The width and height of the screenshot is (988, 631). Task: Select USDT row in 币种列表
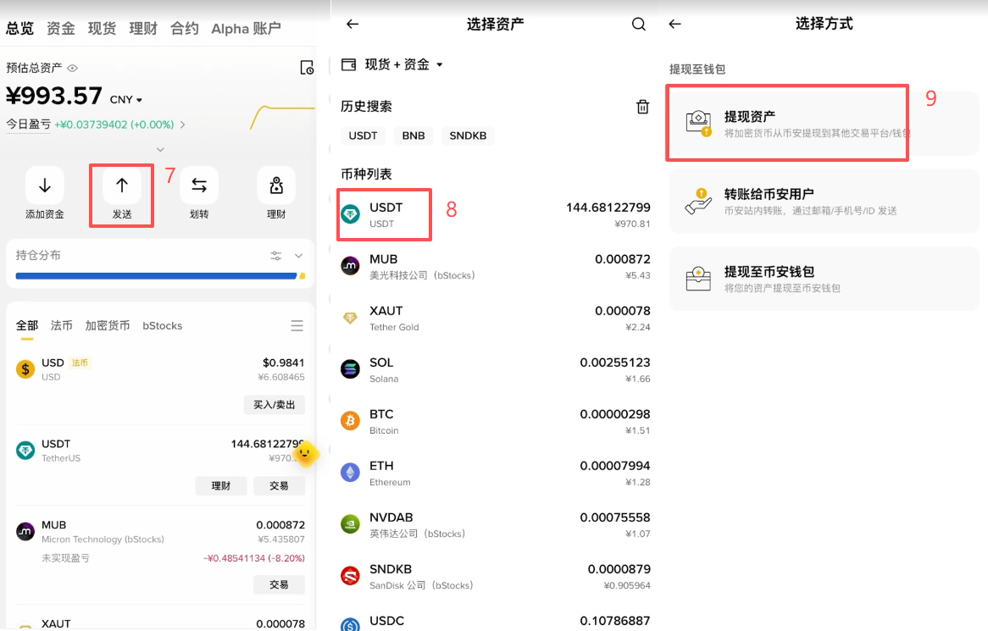495,214
